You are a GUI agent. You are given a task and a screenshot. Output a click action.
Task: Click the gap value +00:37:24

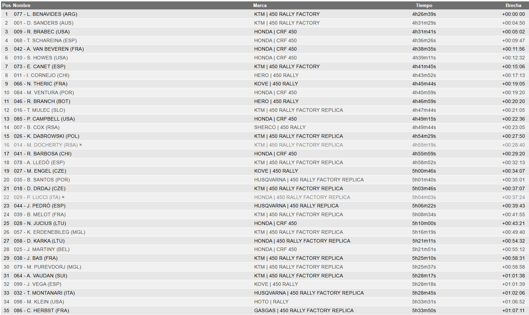pos(513,197)
